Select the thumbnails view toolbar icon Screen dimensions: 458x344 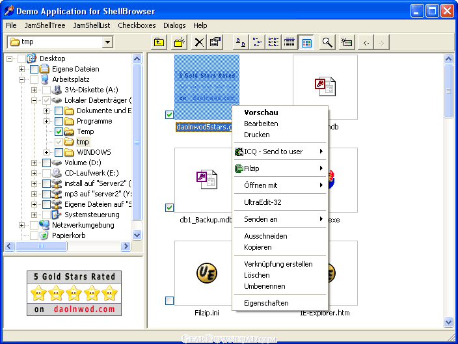tap(306, 42)
